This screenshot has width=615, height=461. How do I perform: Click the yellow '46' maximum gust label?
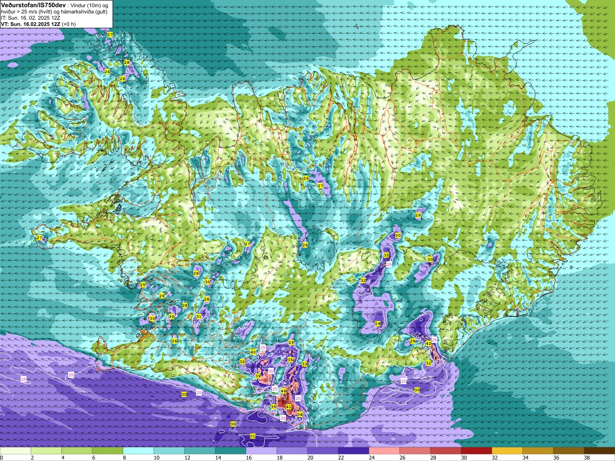tap(283, 391)
